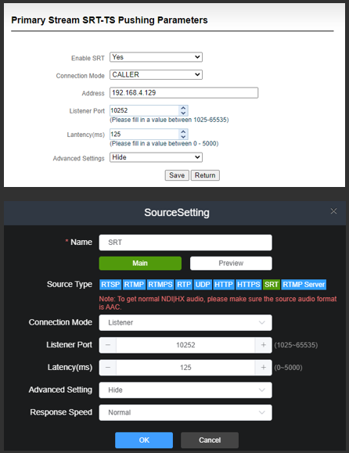Decrease Latency with minus button

(x=108, y=368)
